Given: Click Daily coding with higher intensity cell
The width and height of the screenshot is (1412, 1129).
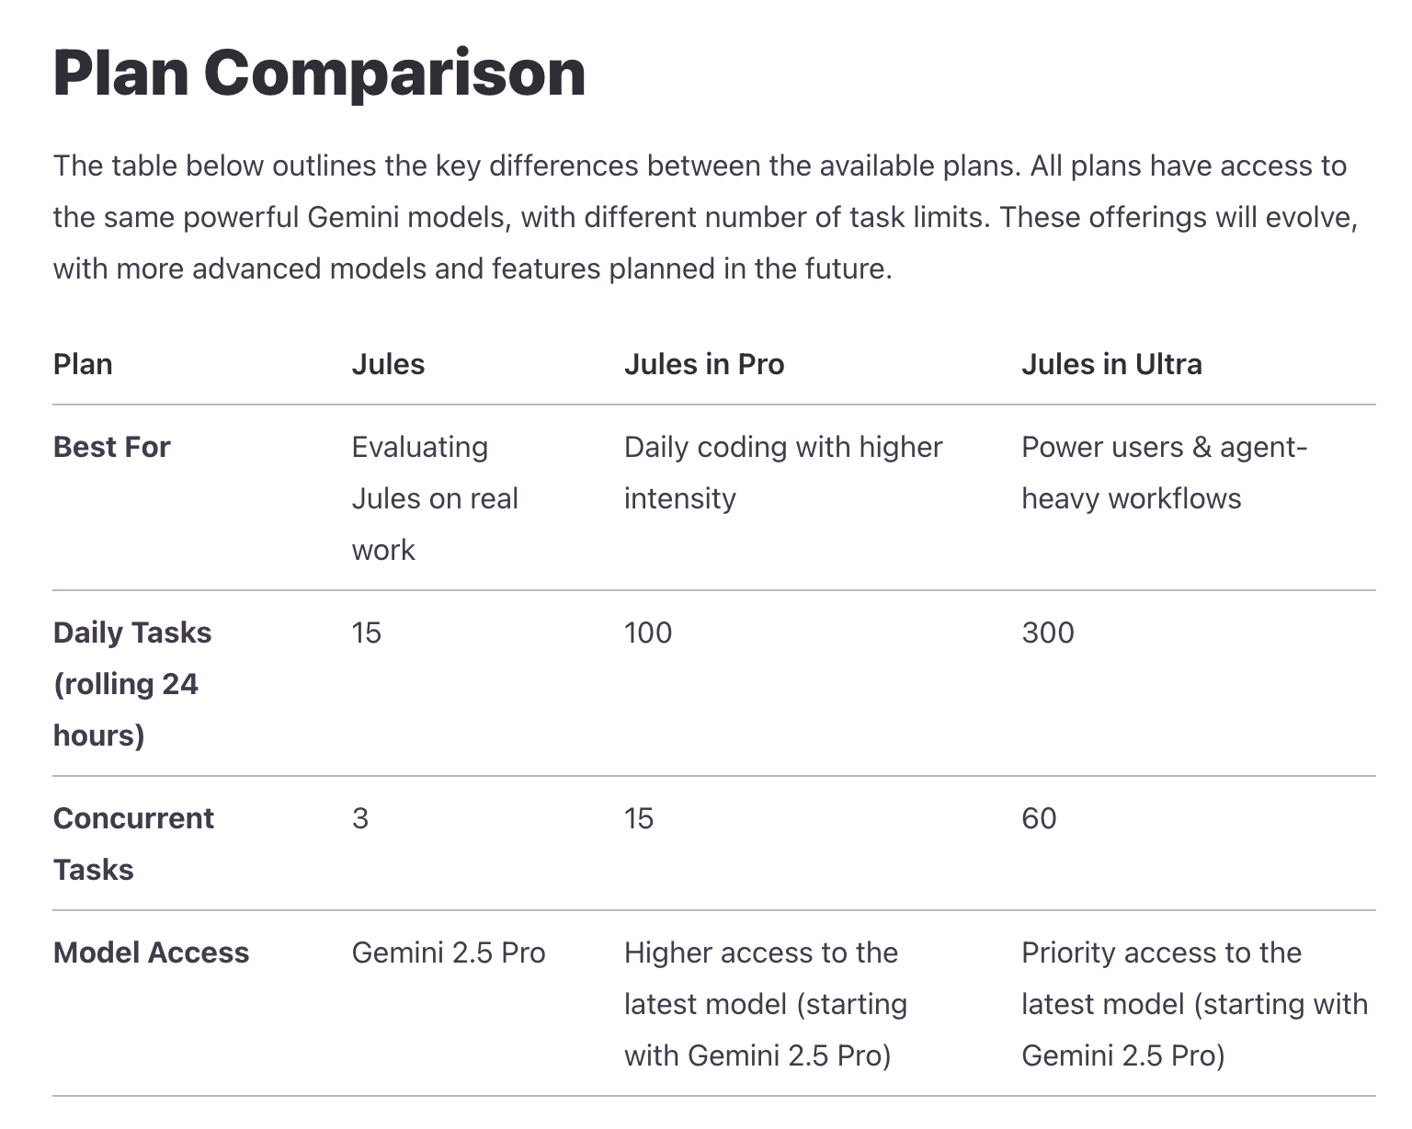Looking at the screenshot, I should coord(782,473).
